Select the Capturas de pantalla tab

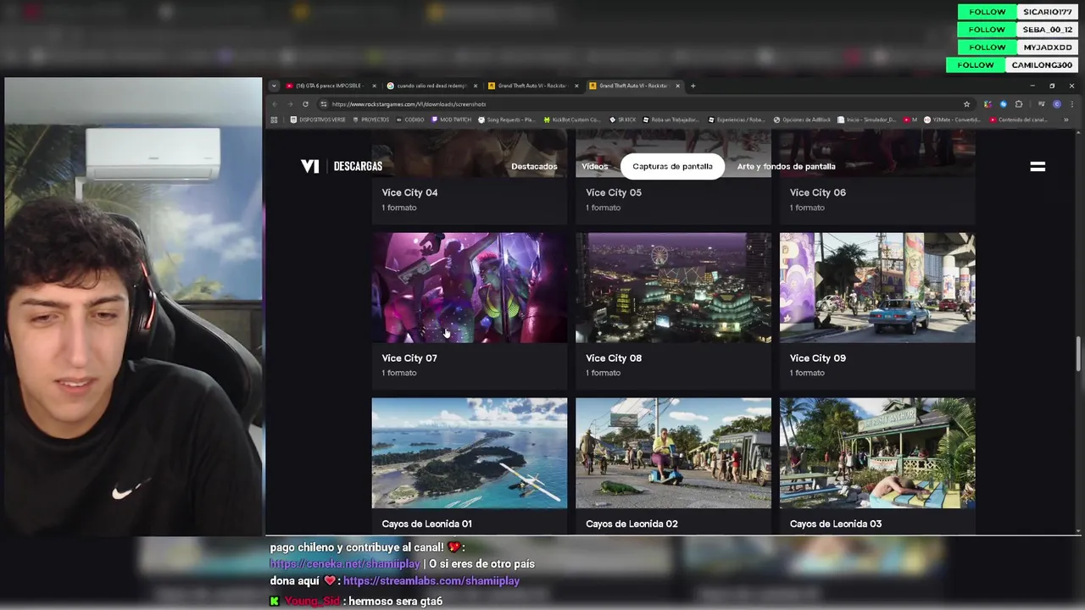pos(672,166)
